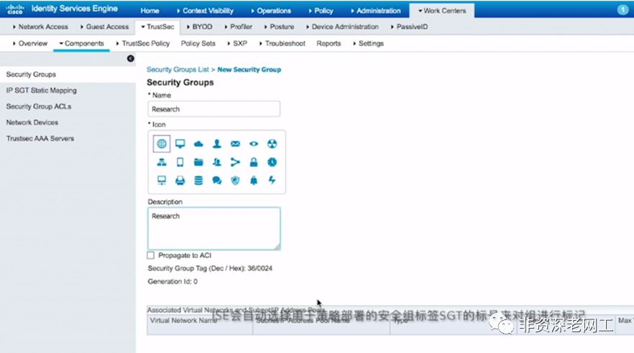
Task: Choose the clock icon
Action: 272,162
